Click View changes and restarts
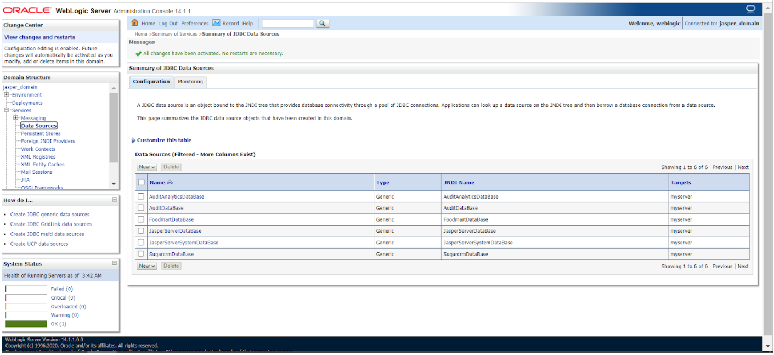774x355 pixels. point(39,37)
